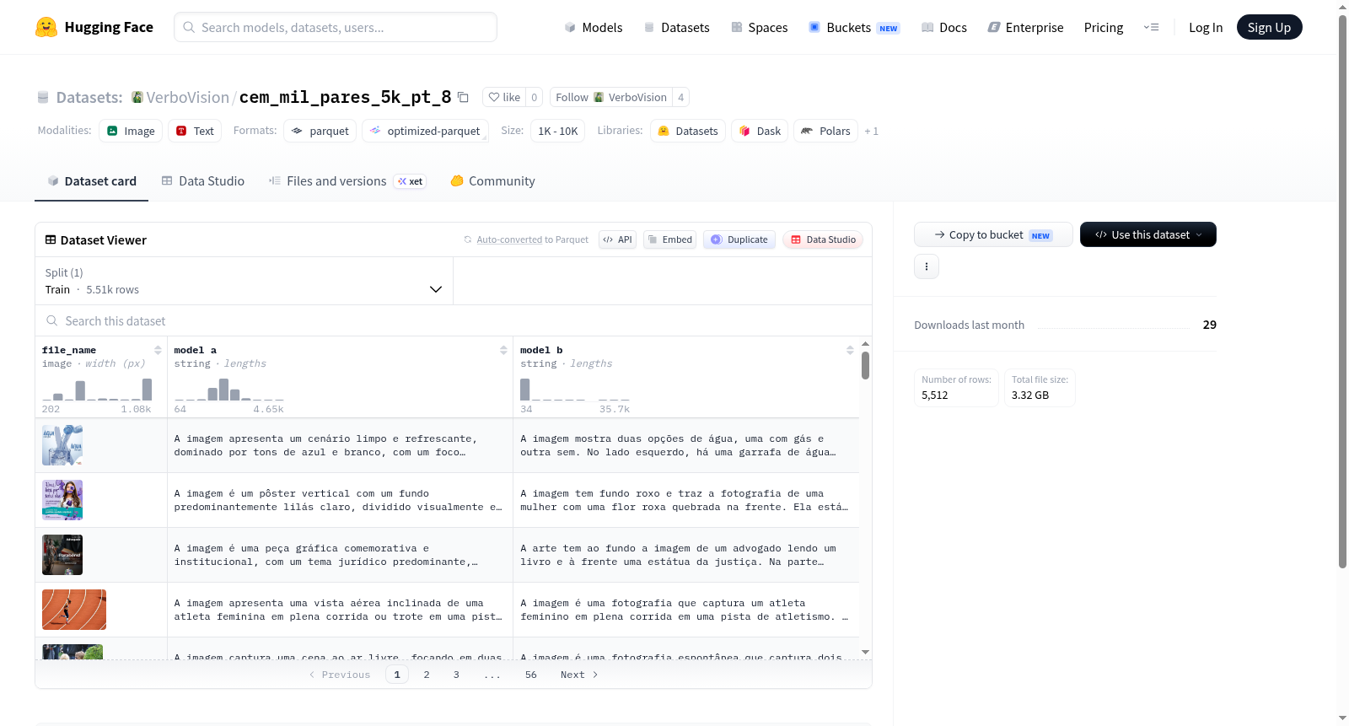Click the model_b lengths histogram
This screenshot has width=1349, height=726.
pyautogui.click(x=575, y=390)
